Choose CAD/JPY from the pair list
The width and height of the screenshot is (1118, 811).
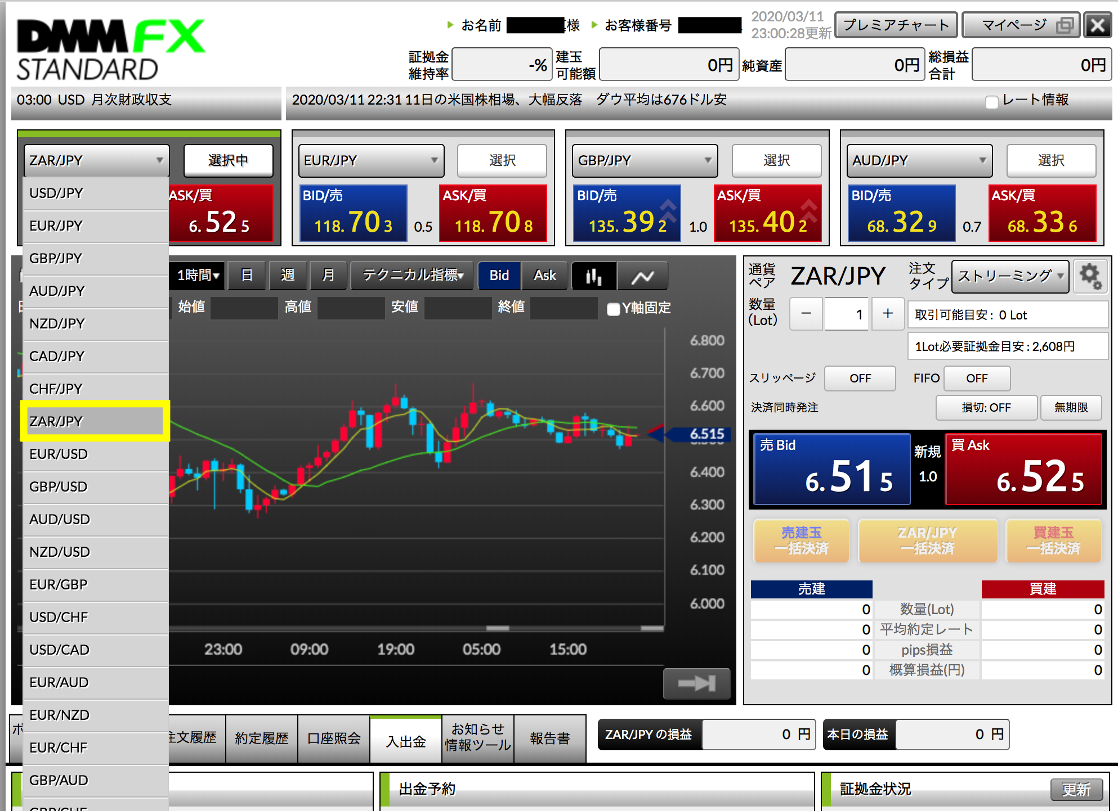[x=96, y=357]
